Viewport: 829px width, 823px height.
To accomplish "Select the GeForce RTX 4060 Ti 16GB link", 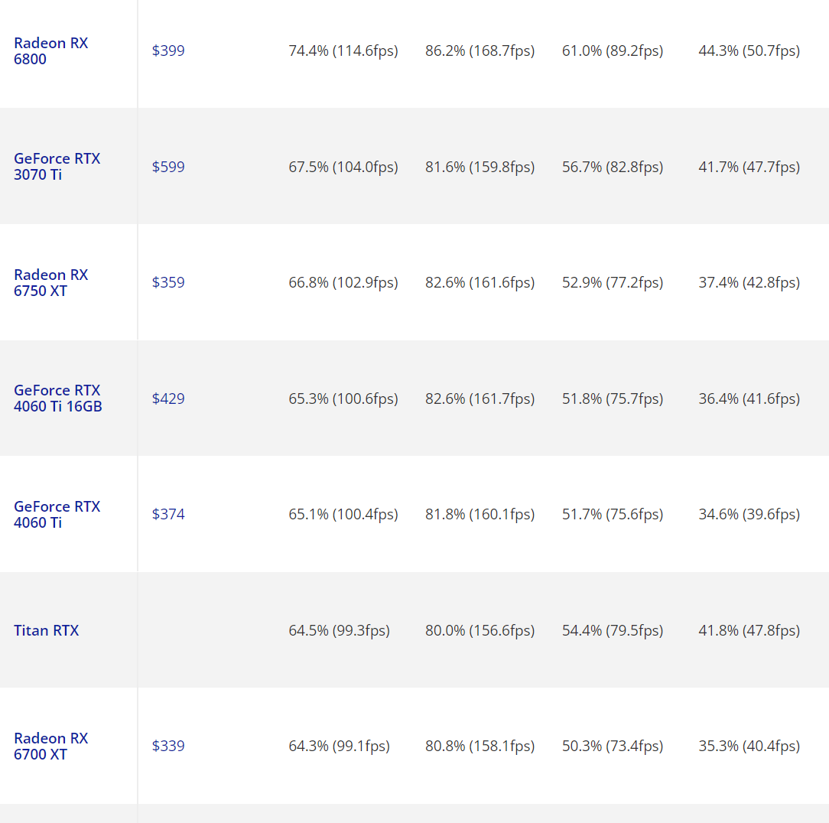I will [57, 398].
